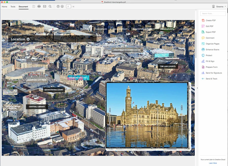
Task: Expand the left navigation pane arrow
Action: tap(1, 88)
